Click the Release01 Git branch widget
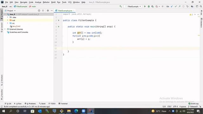203x114 pixels. pyautogui.click(x=193, y=106)
